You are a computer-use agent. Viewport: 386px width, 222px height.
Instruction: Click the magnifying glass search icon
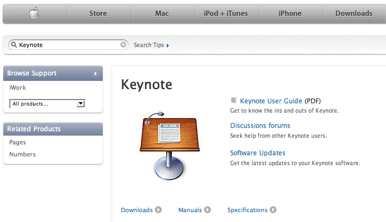click(14, 44)
